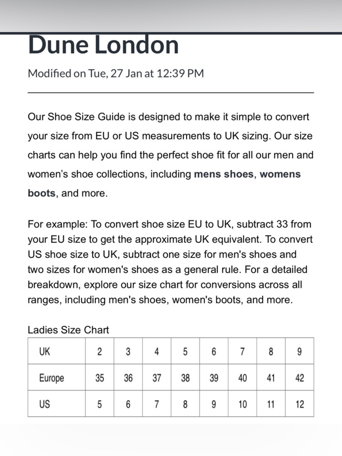Select the US row header cell
The height and width of the screenshot is (456, 342).
point(57,404)
